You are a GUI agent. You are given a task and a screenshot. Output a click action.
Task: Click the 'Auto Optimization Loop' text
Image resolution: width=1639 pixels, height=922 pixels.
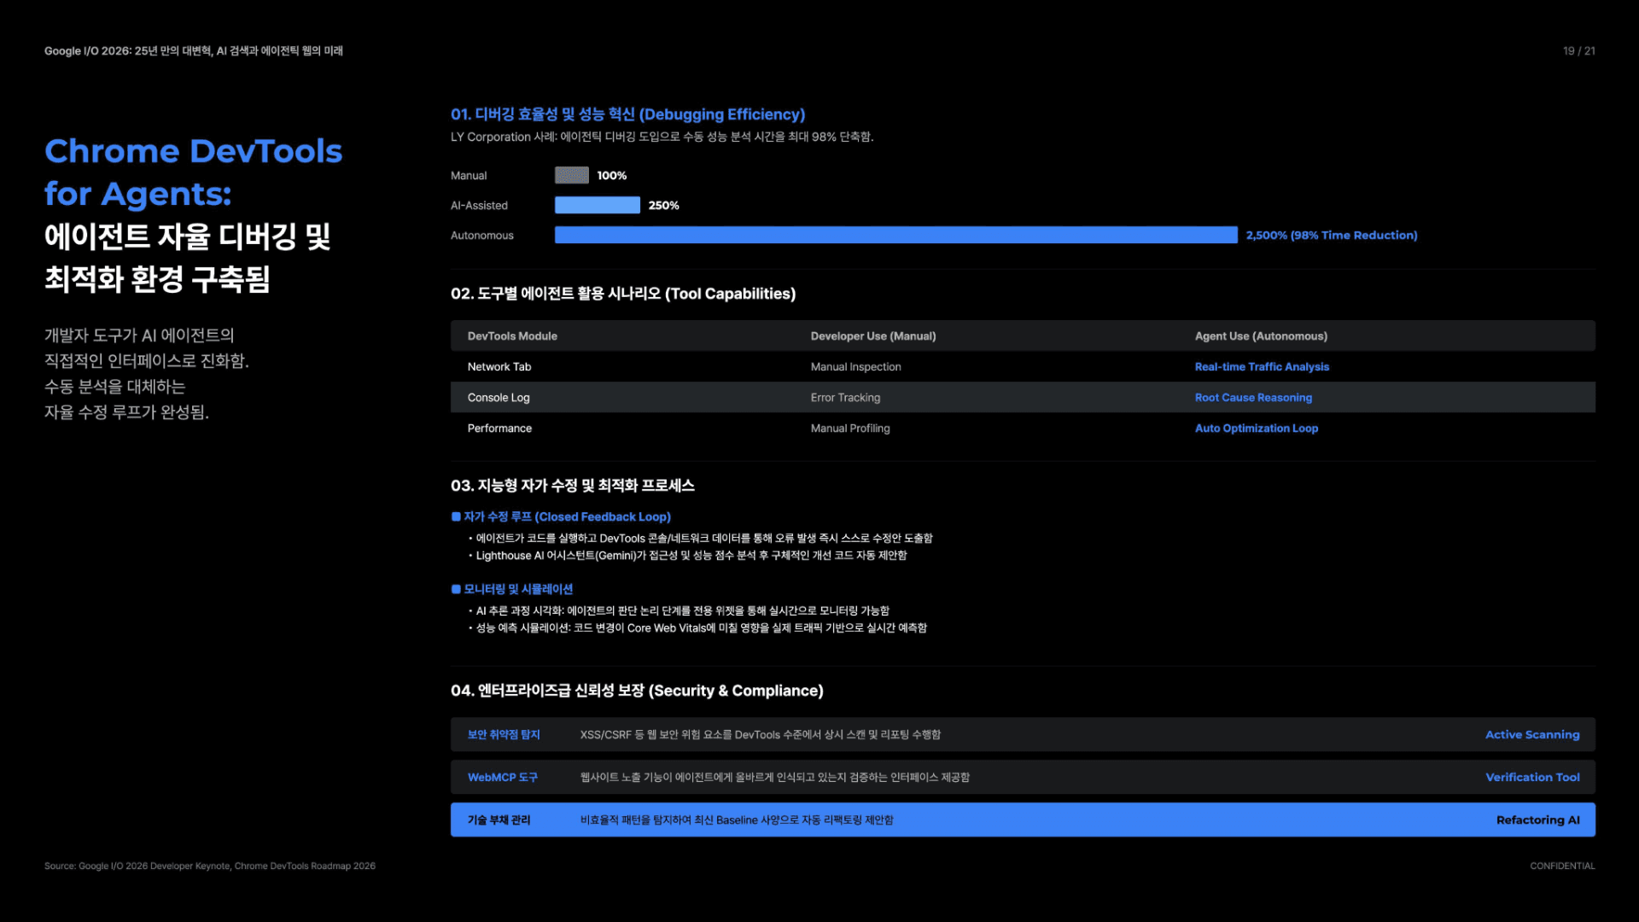[1256, 428]
